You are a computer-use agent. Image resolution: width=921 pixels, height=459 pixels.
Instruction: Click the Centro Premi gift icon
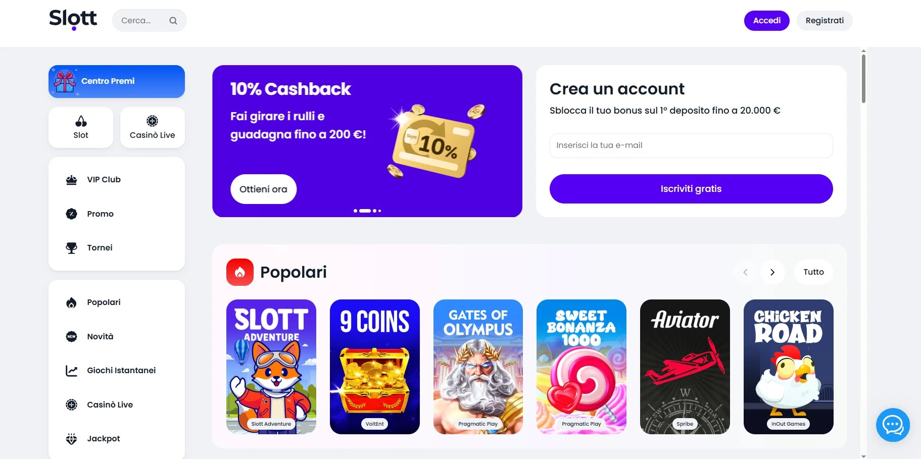tap(65, 81)
